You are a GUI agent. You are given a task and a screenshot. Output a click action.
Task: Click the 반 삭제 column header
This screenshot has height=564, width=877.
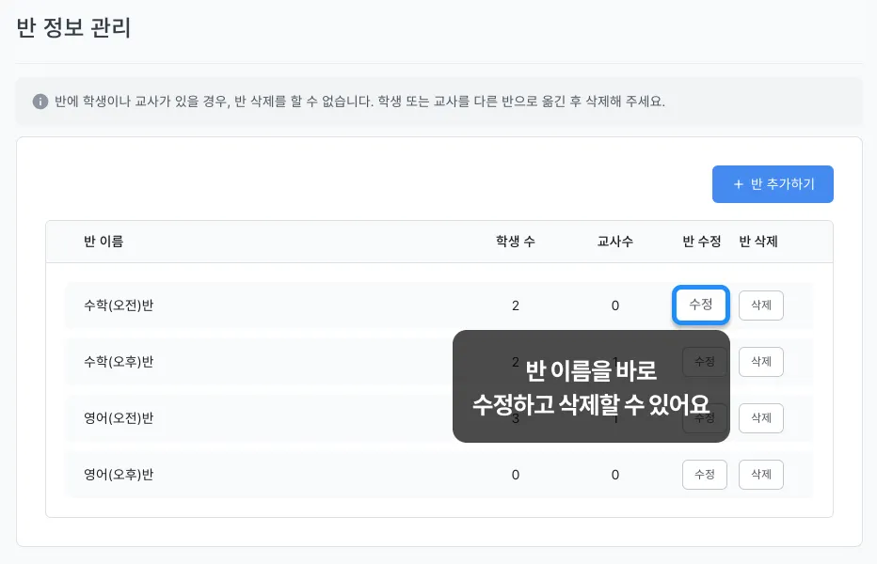(758, 242)
